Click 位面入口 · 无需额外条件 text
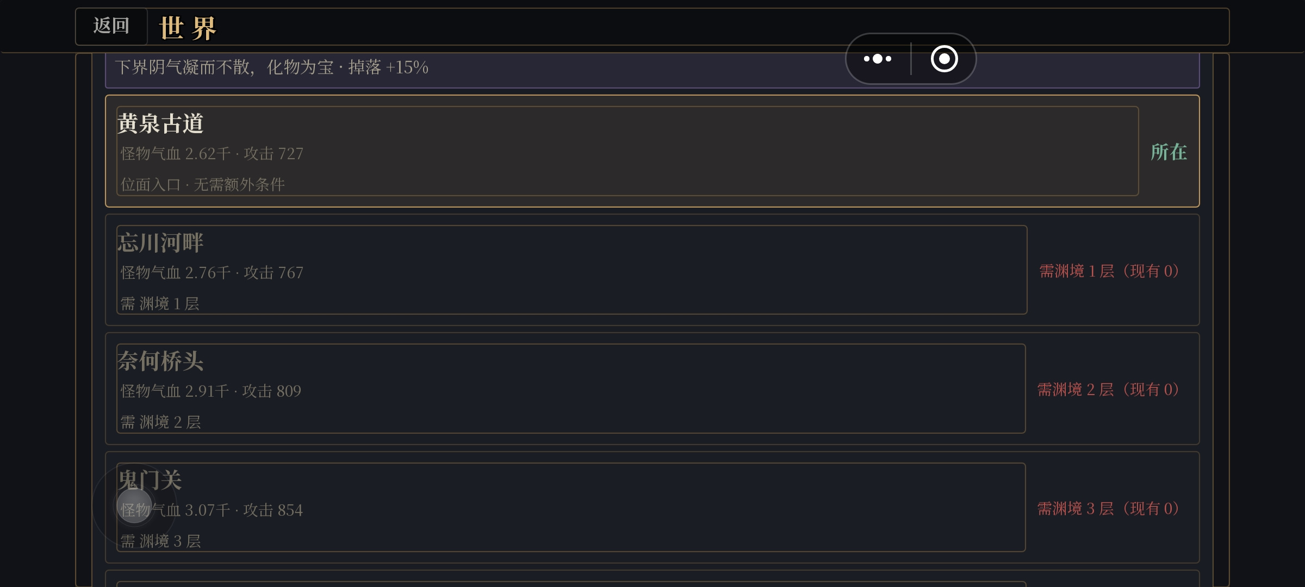1305x587 pixels. click(x=202, y=184)
